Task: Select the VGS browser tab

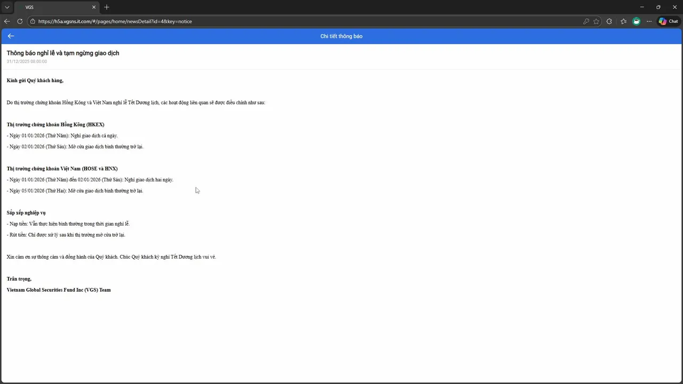Action: [57, 7]
